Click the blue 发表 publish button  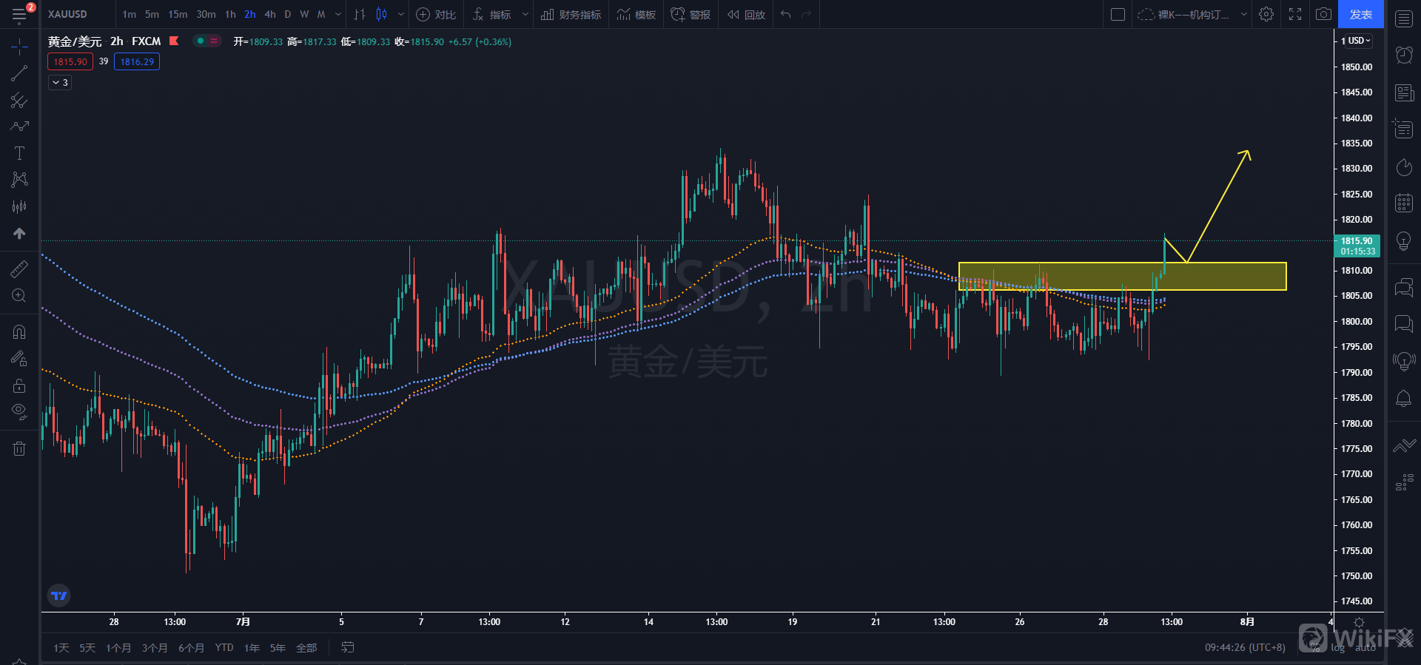coord(1360,14)
